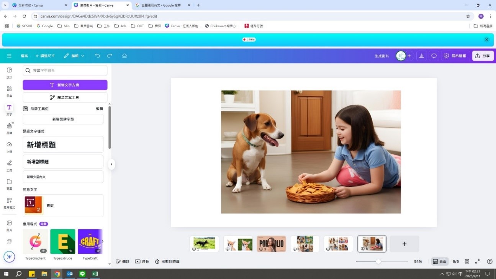Click the Canva AI sparkle assistant button

(9, 257)
